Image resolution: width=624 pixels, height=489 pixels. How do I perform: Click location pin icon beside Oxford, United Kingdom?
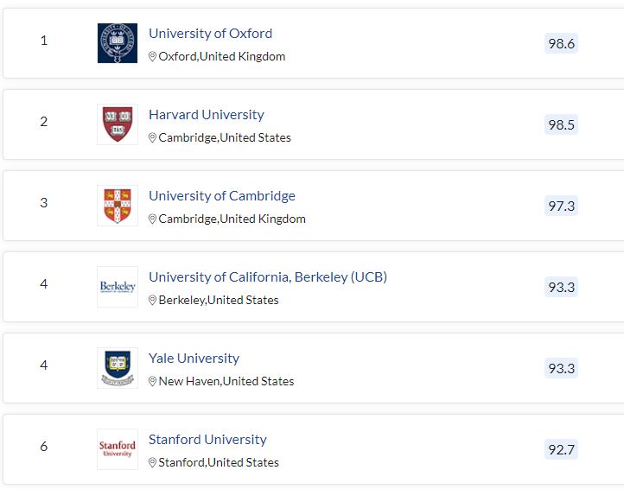(x=153, y=57)
